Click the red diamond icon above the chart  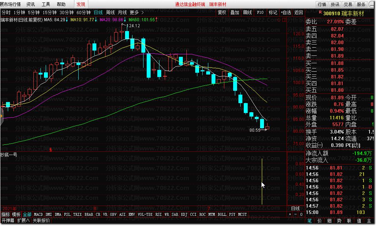pos(279,20)
